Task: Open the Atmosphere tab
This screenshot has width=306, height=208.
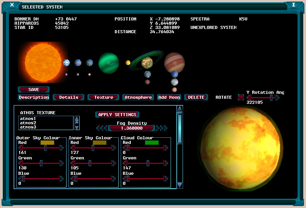Action: (138, 97)
